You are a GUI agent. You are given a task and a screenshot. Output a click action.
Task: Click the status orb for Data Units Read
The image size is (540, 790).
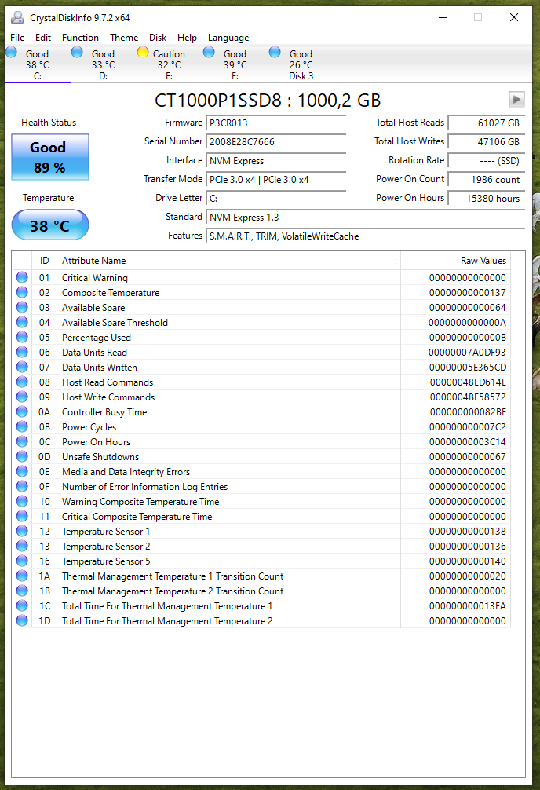22,352
